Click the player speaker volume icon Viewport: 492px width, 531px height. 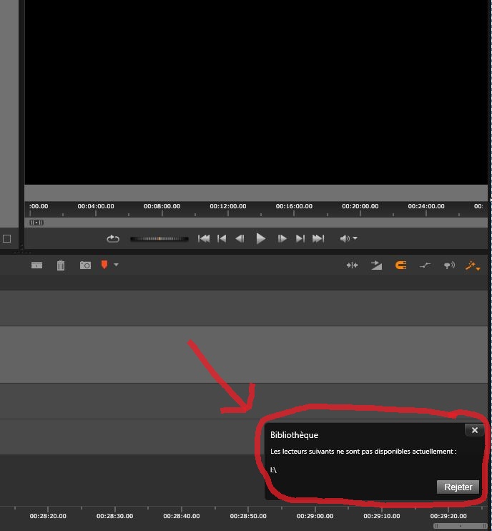point(345,239)
